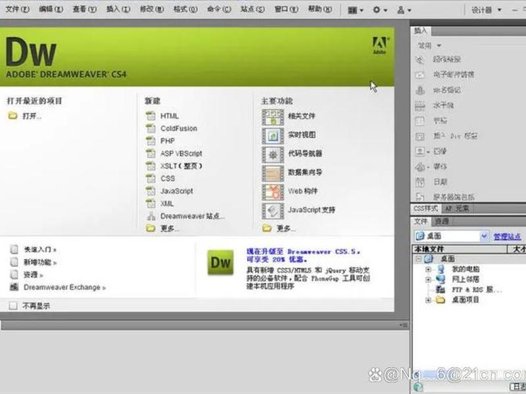Check the 不再显示 checkbox

(13, 305)
